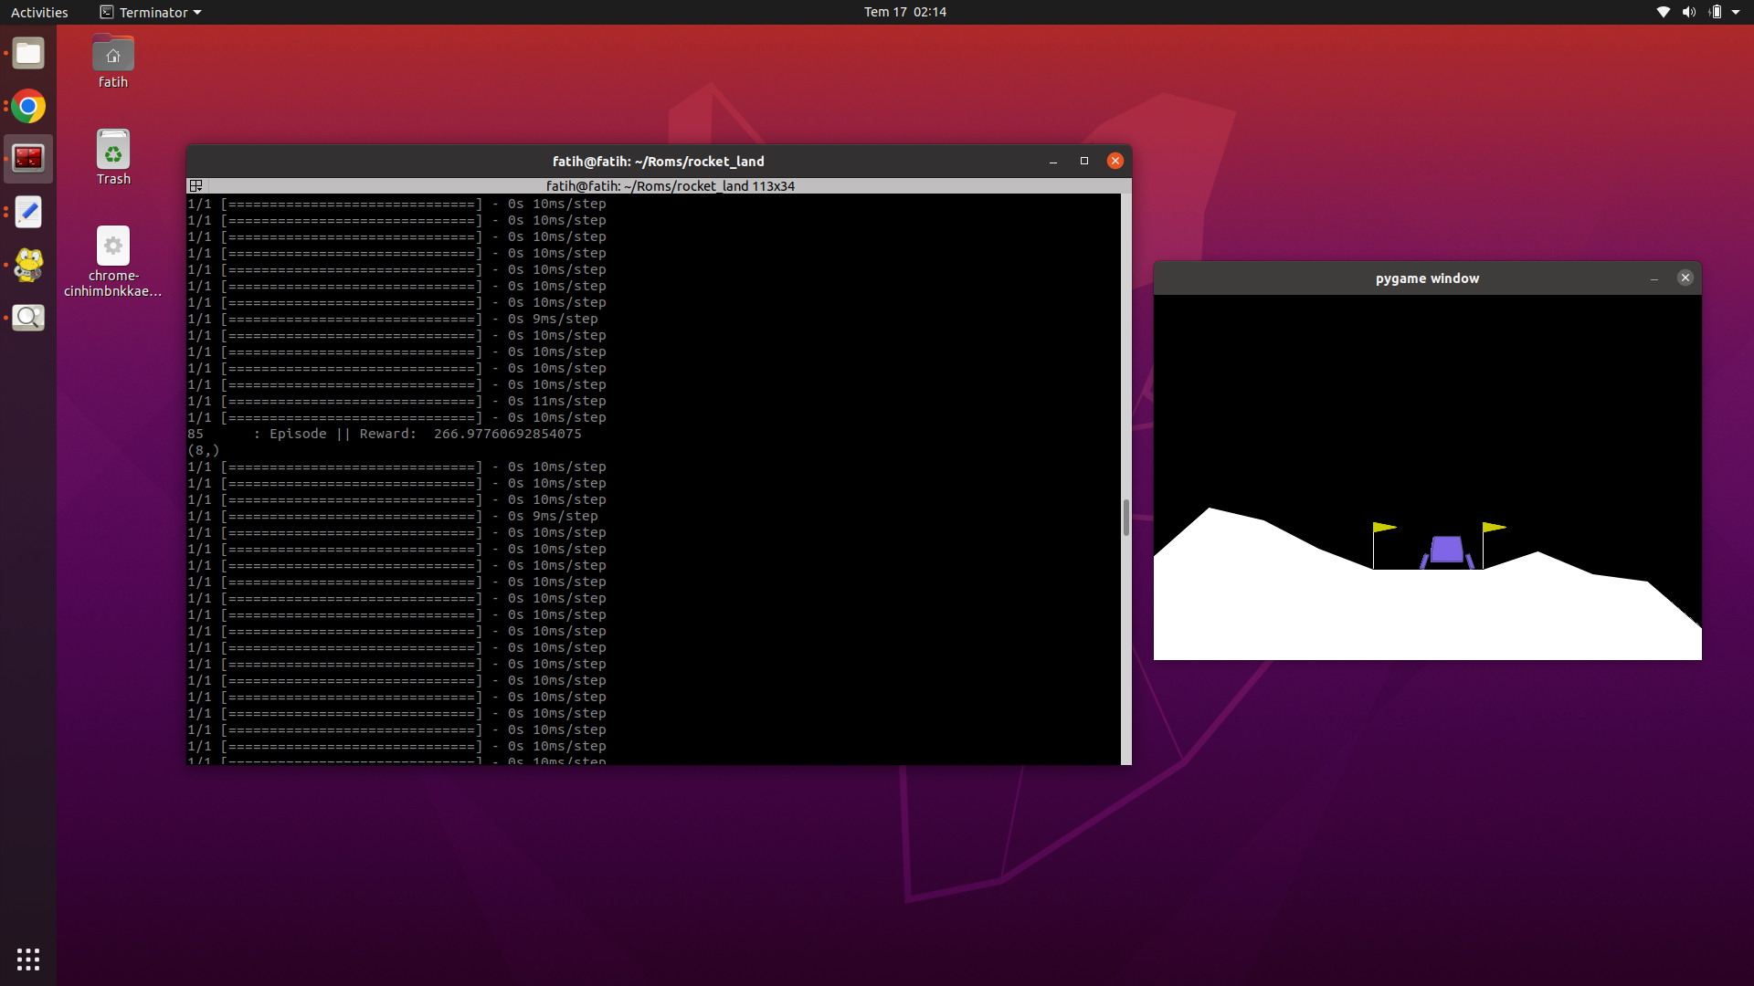Open the volume indicator in top bar
The image size is (1754, 986).
[1689, 12]
